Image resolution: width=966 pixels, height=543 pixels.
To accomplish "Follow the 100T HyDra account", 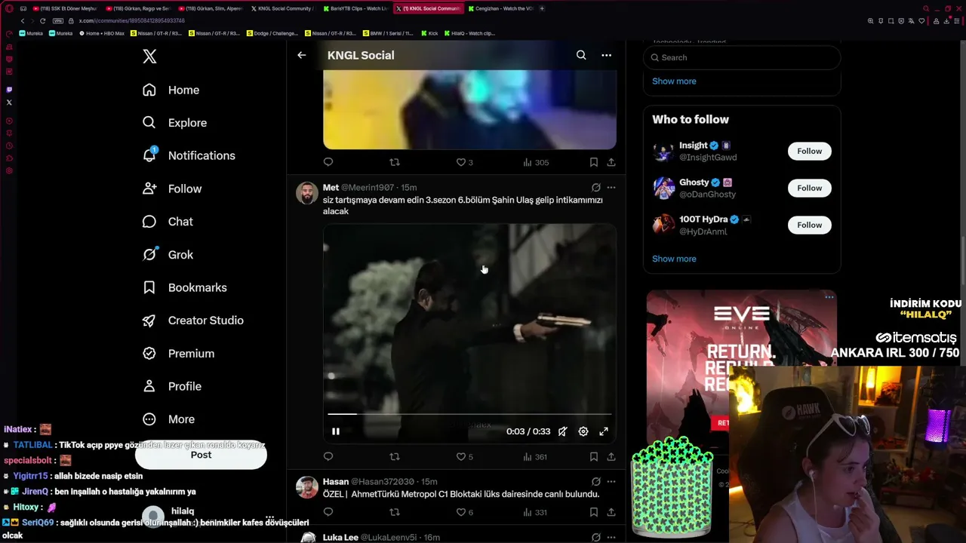I will [x=809, y=225].
